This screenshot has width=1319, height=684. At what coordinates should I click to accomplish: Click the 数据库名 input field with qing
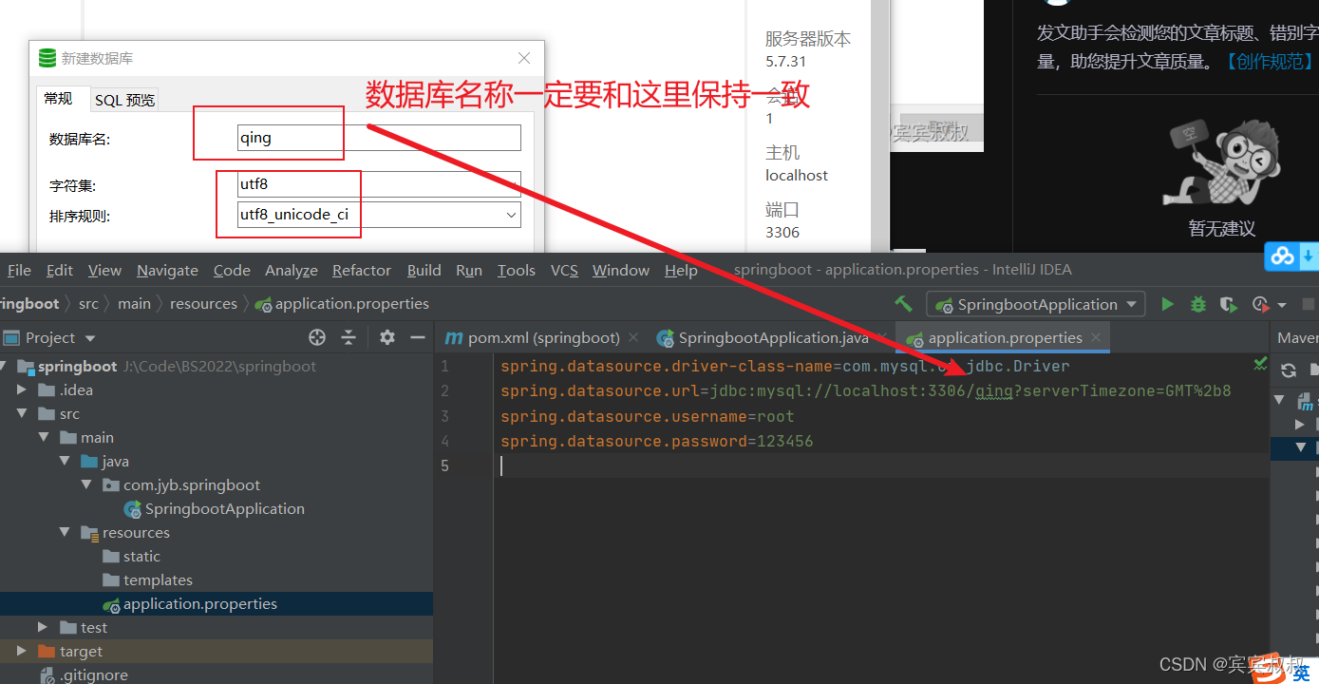coord(379,138)
